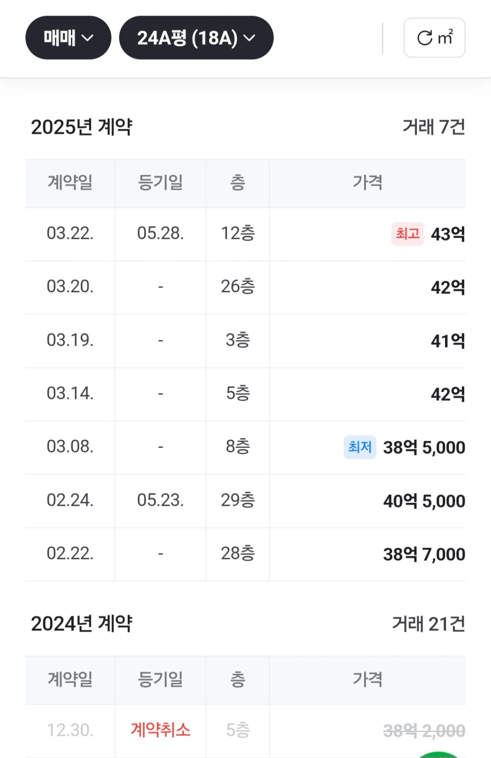This screenshot has width=491, height=758.
Task: Click the 2025년 계약 section heading
Action: (81, 127)
